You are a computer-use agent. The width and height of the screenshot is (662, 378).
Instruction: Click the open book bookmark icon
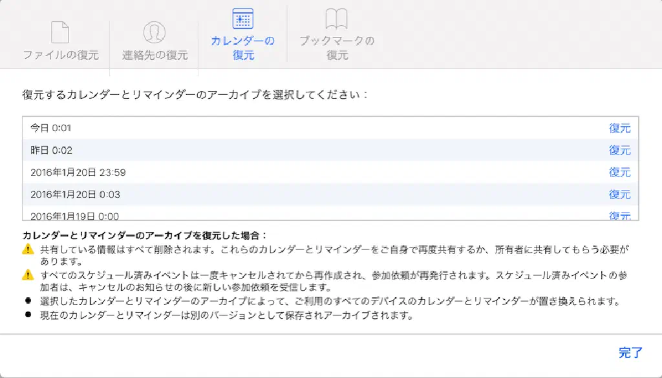pyautogui.click(x=336, y=19)
